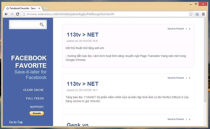Remove the Genk.vn saved post
The height and width of the screenshot is (129, 210).
click(190, 119)
